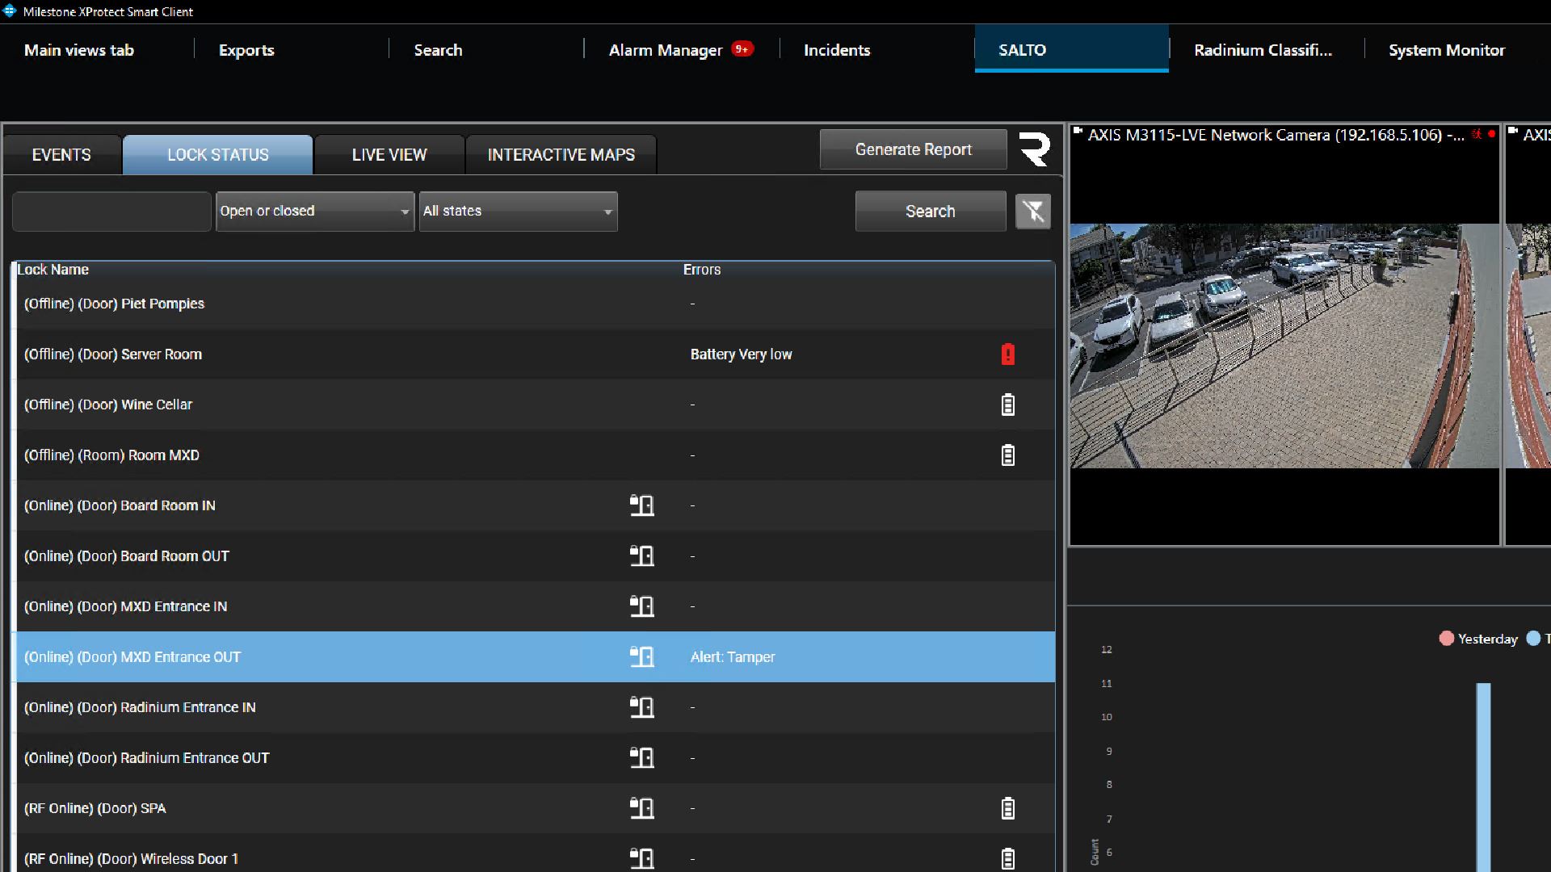Open the INTERACTIVE MAPS sub-tab
This screenshot has height=872, width=1551.
click(561, 155)
